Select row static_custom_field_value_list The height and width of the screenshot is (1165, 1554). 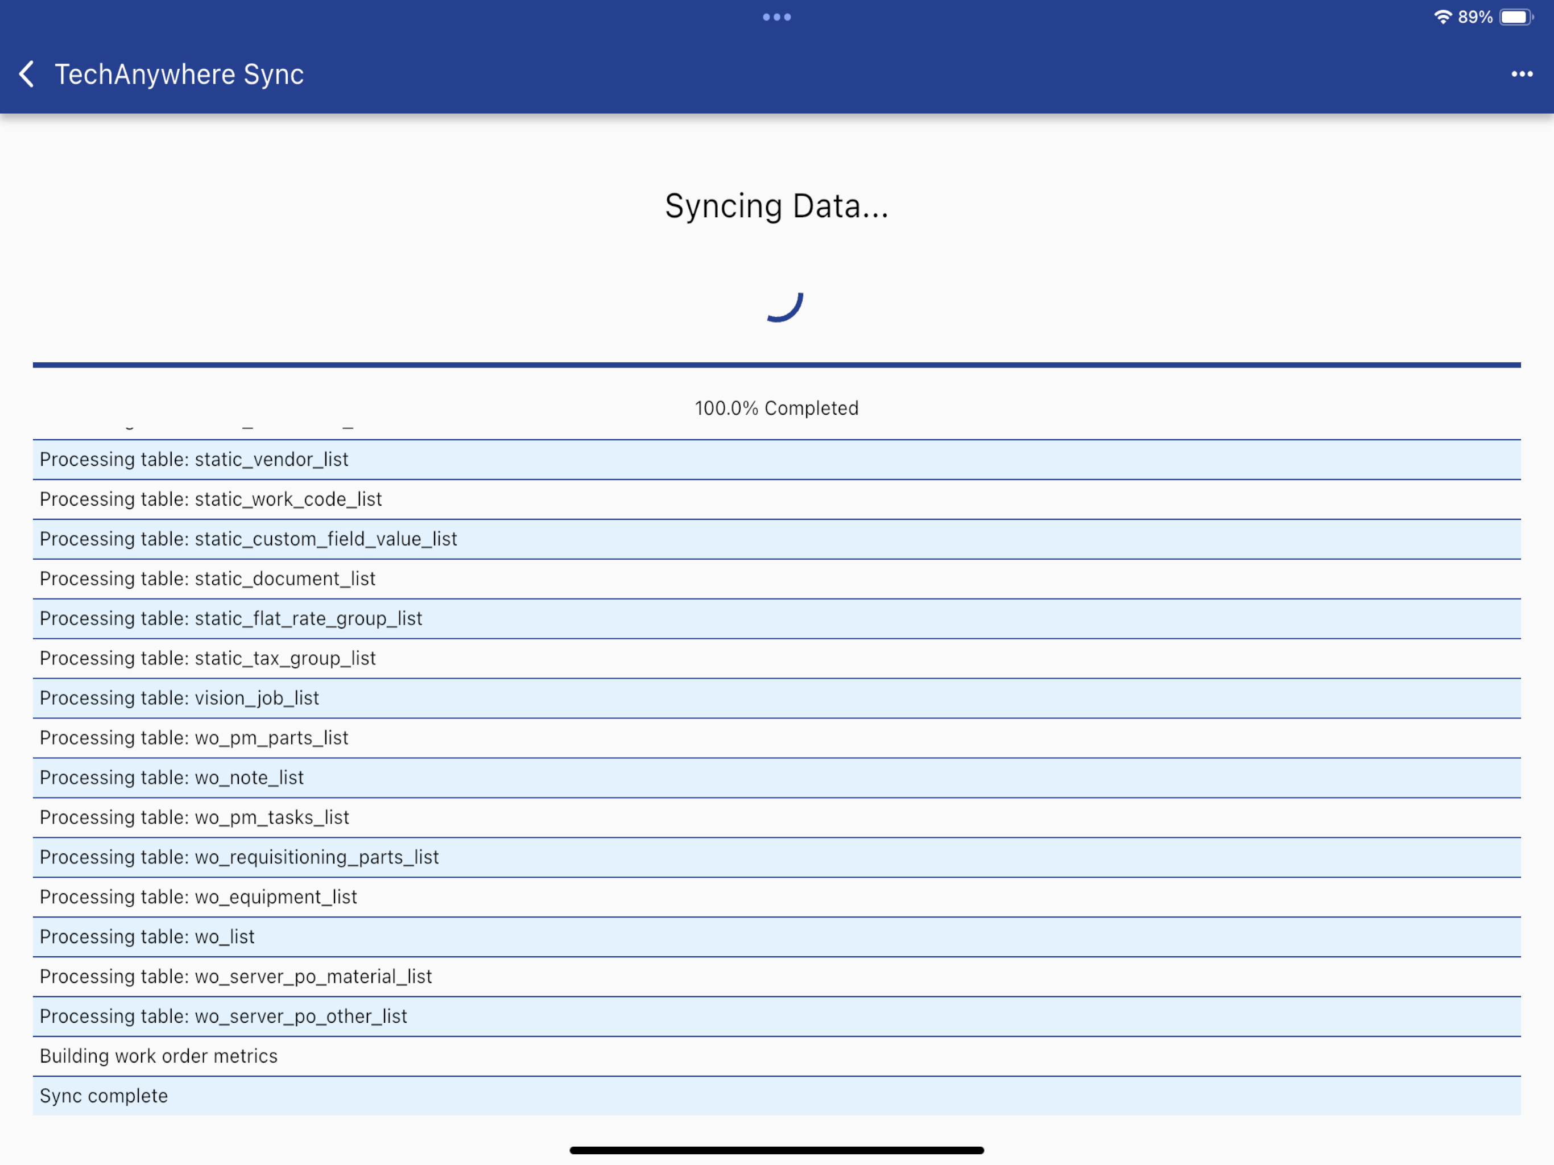click(x=777, y=539)
